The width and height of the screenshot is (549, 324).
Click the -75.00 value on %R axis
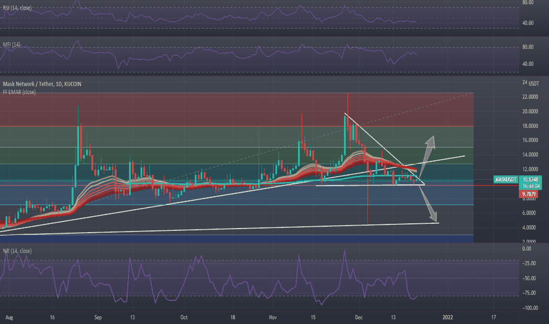click(529, 293)
